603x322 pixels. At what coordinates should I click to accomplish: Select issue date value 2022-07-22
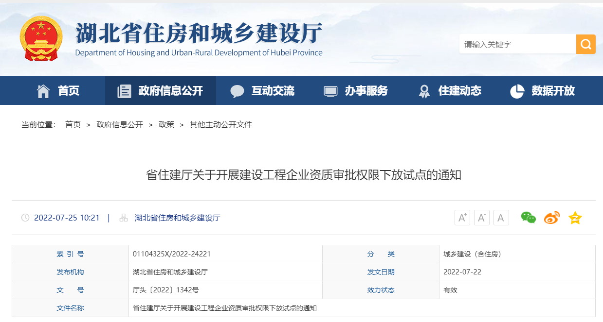click(462, 272)
